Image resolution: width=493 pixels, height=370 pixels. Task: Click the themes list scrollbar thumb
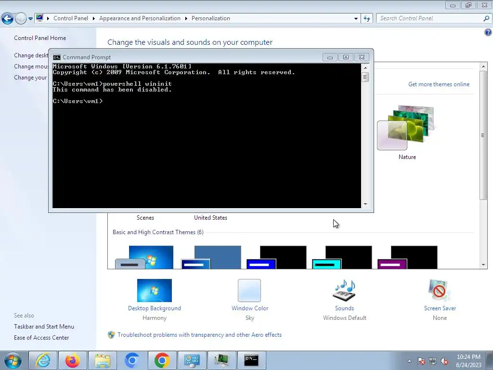pyautogui.click(x=483, y=135)
